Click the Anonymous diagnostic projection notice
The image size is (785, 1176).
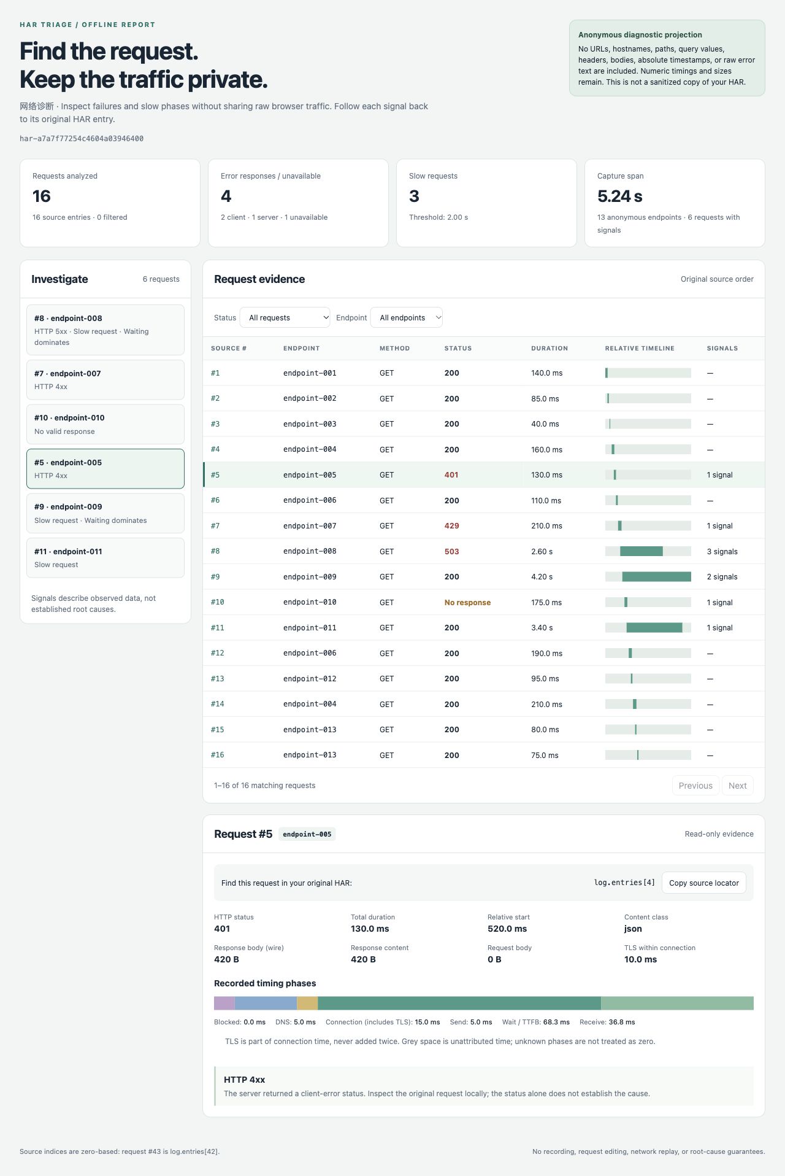667,58
